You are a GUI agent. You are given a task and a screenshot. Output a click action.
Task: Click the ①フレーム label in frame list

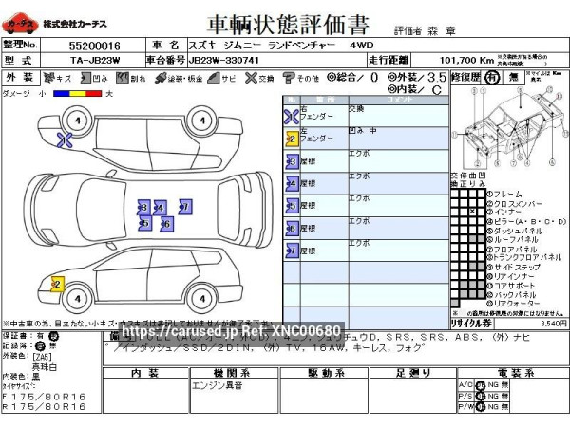pos(504,195)
